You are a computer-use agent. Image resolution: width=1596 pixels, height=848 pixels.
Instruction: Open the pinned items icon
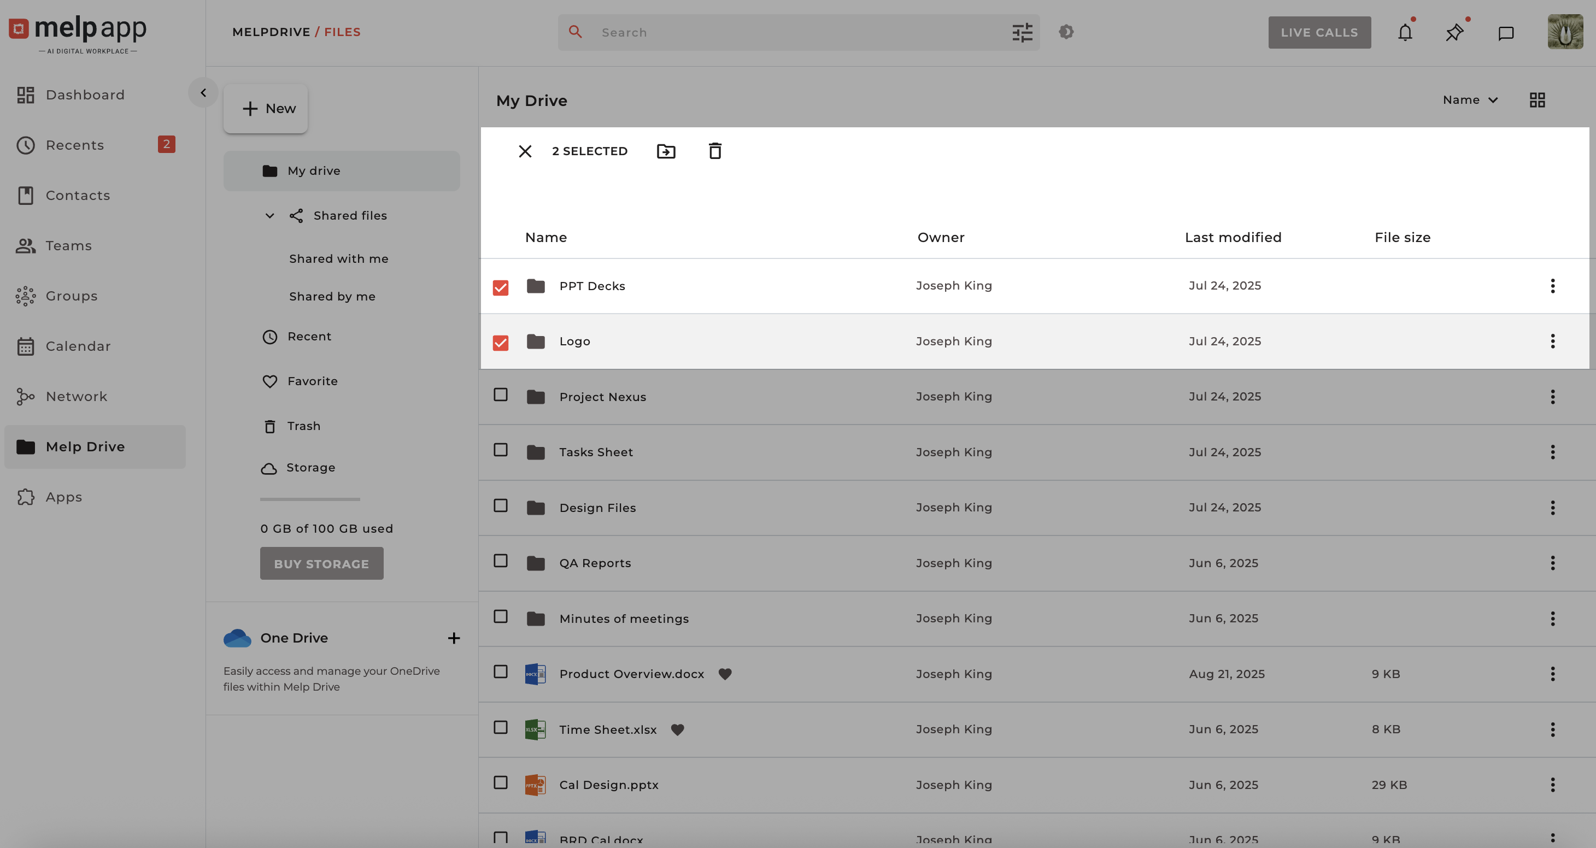click(x=1454, y=32)
